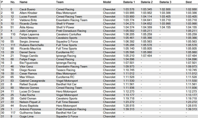Click Rubens Barrichello's name

[32, 45]
